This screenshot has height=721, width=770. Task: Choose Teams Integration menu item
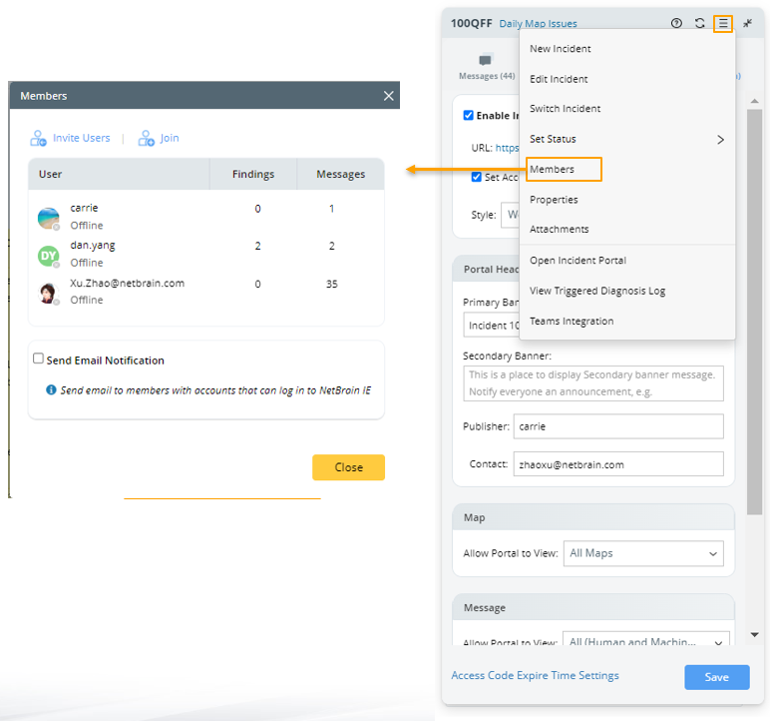(627, 322)
